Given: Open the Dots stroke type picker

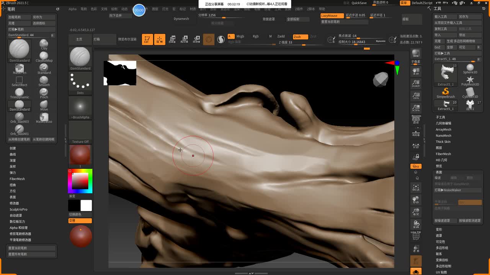Looking at the screenshot, I should [x=80, y=84].
